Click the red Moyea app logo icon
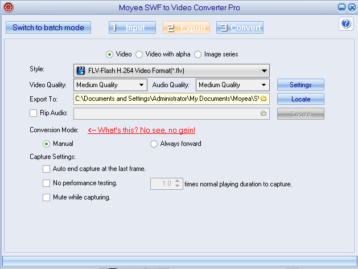Image resolution: width=358 pixels, height=269 pixels. click(x=8, y=7)
